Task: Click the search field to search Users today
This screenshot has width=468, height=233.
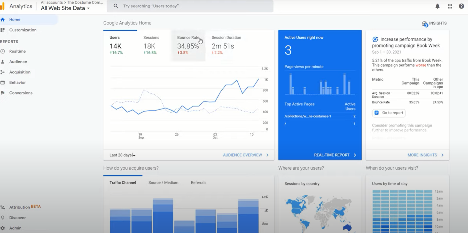Action: 190,6
